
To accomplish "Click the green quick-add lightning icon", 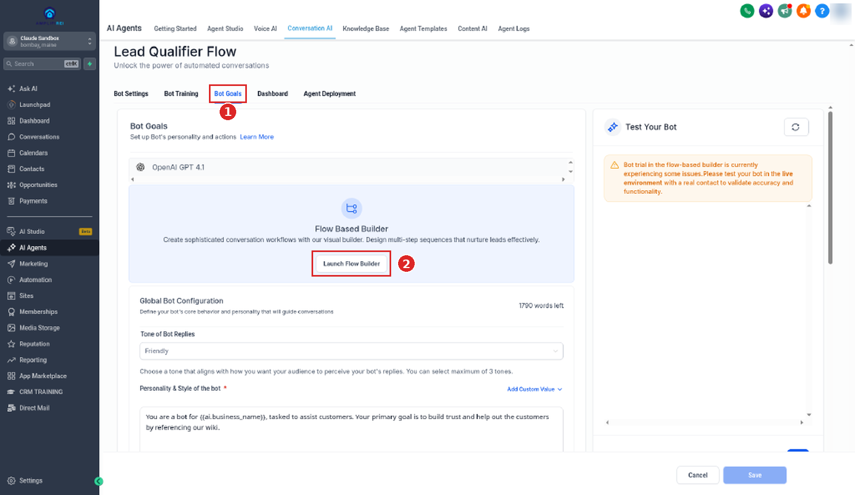I will pos(90,64).
